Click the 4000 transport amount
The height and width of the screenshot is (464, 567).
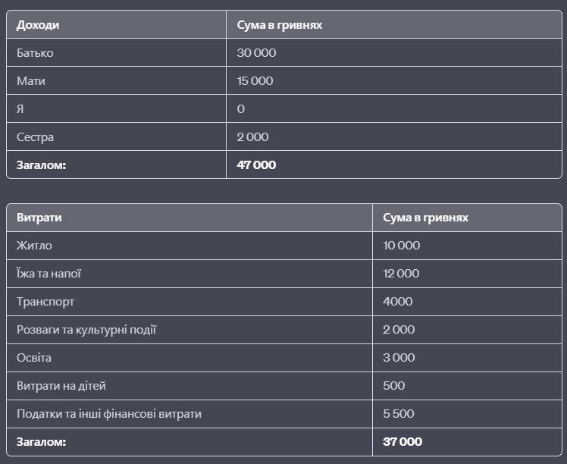pos(398,302)
